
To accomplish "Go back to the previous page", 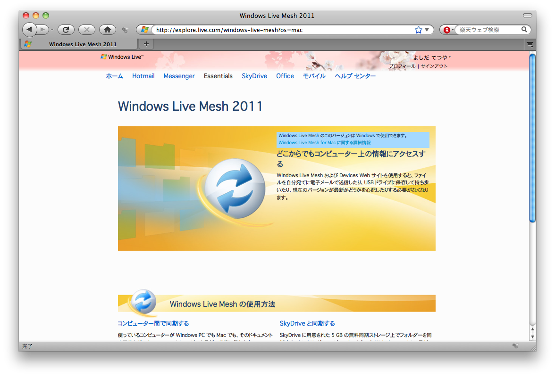I will (x=29, y=30).
